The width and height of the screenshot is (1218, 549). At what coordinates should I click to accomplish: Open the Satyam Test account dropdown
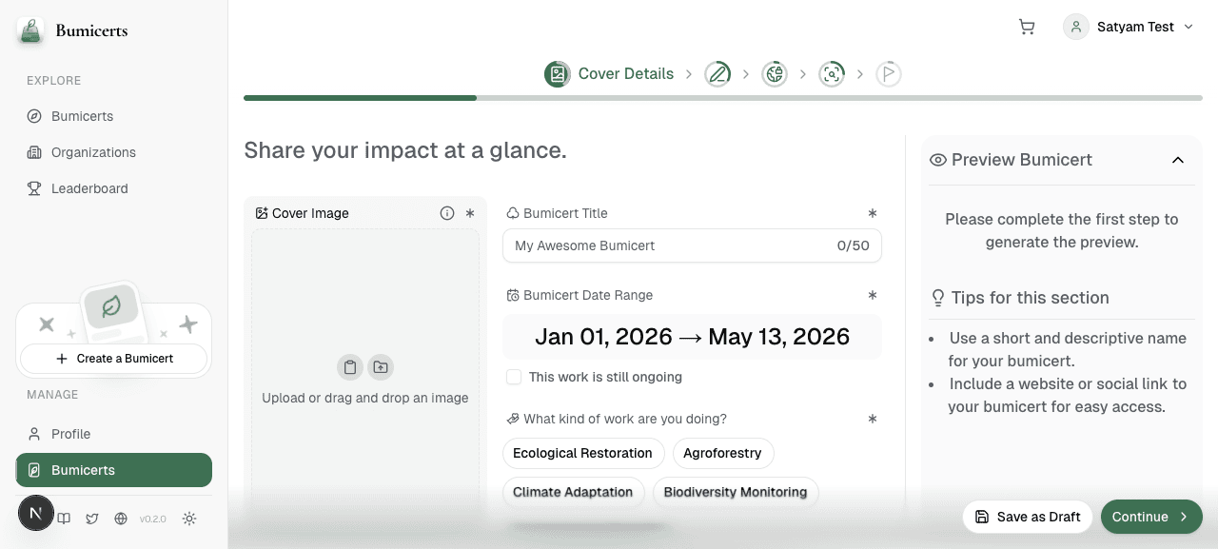pyautogui.click(x=1130, y=27)
